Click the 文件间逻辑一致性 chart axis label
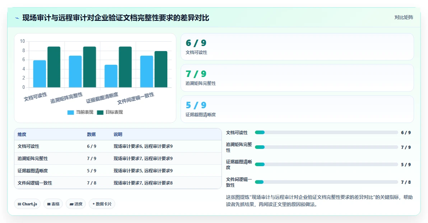428x223 pixels. point(136,99)
